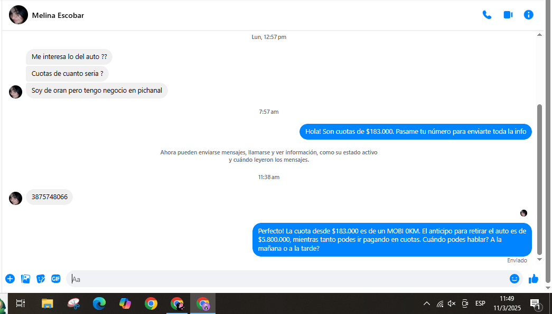Screen dimensions: 552x314
Task: Open Google Chrome from the taskbar
Action: pyautogui.click(x=151, y=303)
